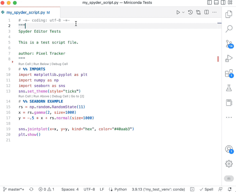236x192 pixels.
Task: Open Testing flask view
Action: pos(229,88)
